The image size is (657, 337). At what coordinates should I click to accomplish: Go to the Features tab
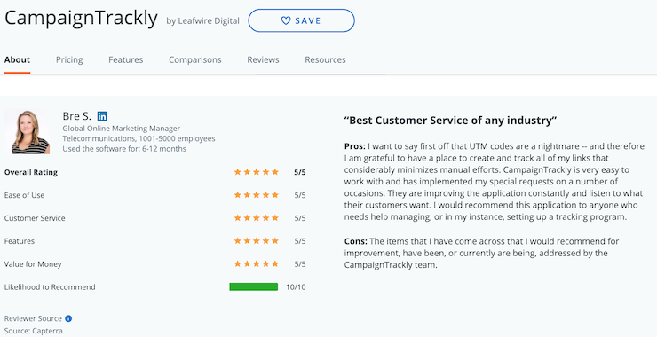coord(126,60)
